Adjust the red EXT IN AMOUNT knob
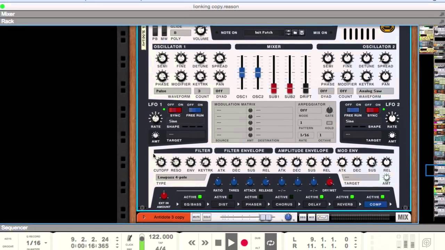This screenshot has height=250, width=445. [164, 196]
